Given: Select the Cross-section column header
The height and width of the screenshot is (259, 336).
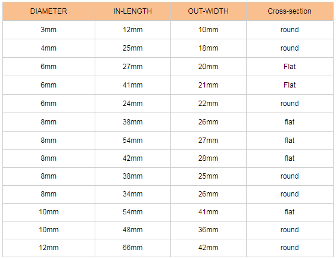Looking at the screenshot, I should click(x=290, y=11).
